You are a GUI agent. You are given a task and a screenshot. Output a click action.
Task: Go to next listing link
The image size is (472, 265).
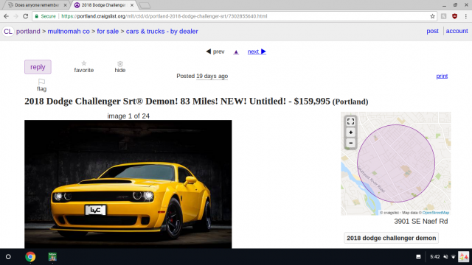[x=257, y=52]
